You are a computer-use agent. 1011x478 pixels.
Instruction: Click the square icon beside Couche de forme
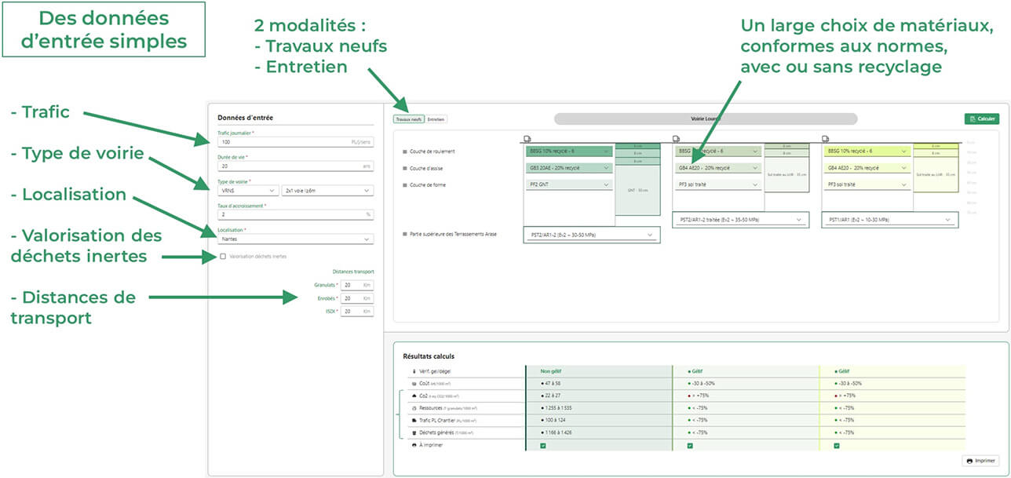point(404,184)
